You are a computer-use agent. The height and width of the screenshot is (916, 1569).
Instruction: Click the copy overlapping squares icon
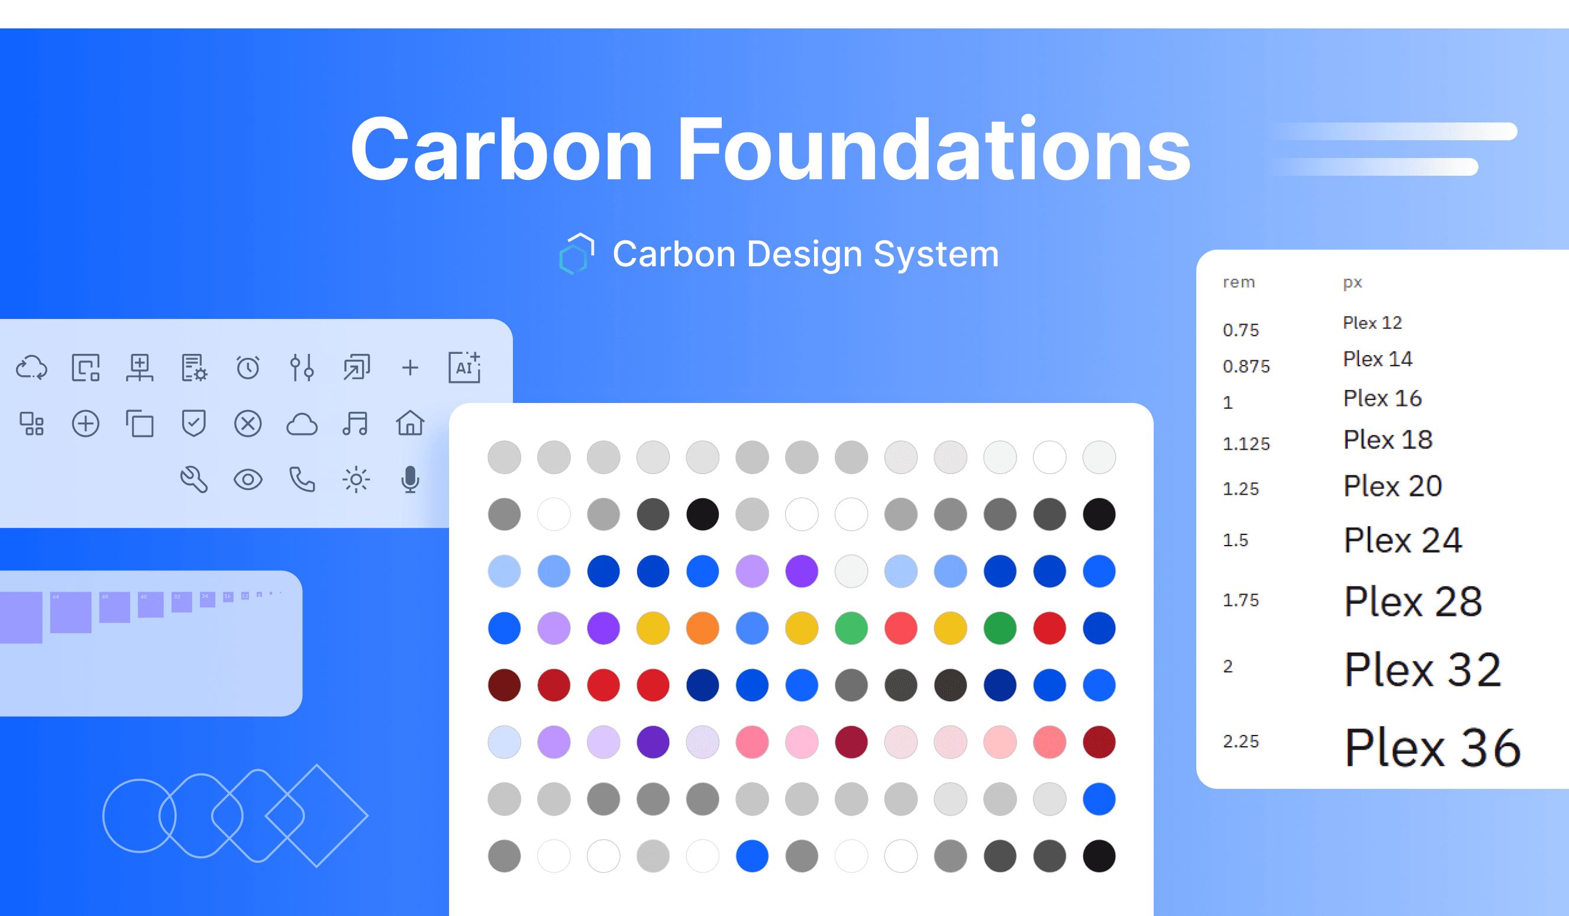tap(140, 424)
